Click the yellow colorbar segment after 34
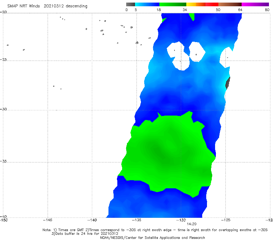Screen dimensions: 273x240 pyautogui.click(x=191, y=4)
